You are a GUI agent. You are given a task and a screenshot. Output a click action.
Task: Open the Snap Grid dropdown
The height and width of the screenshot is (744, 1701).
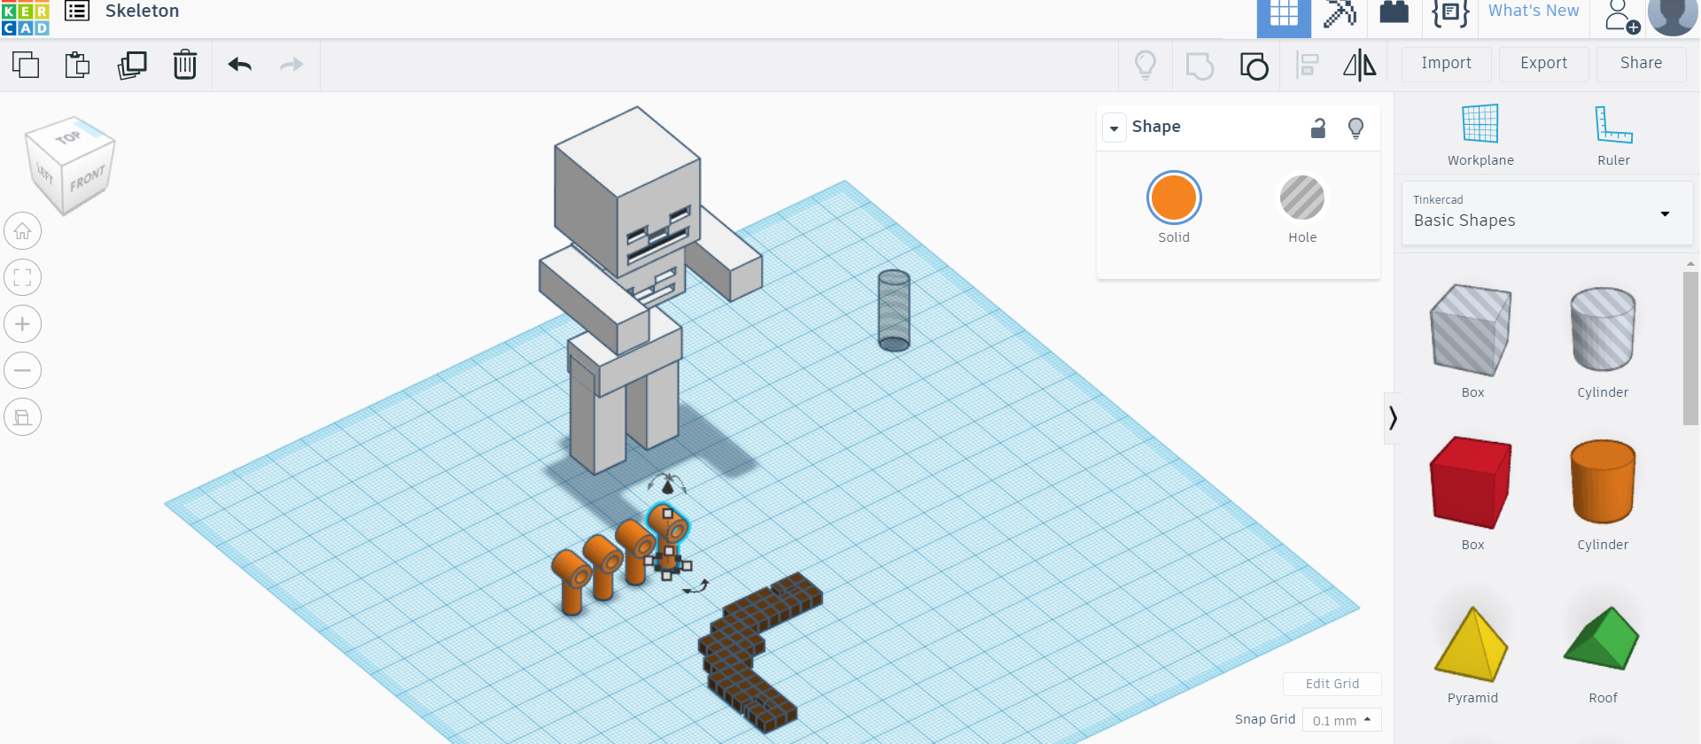1341,720
